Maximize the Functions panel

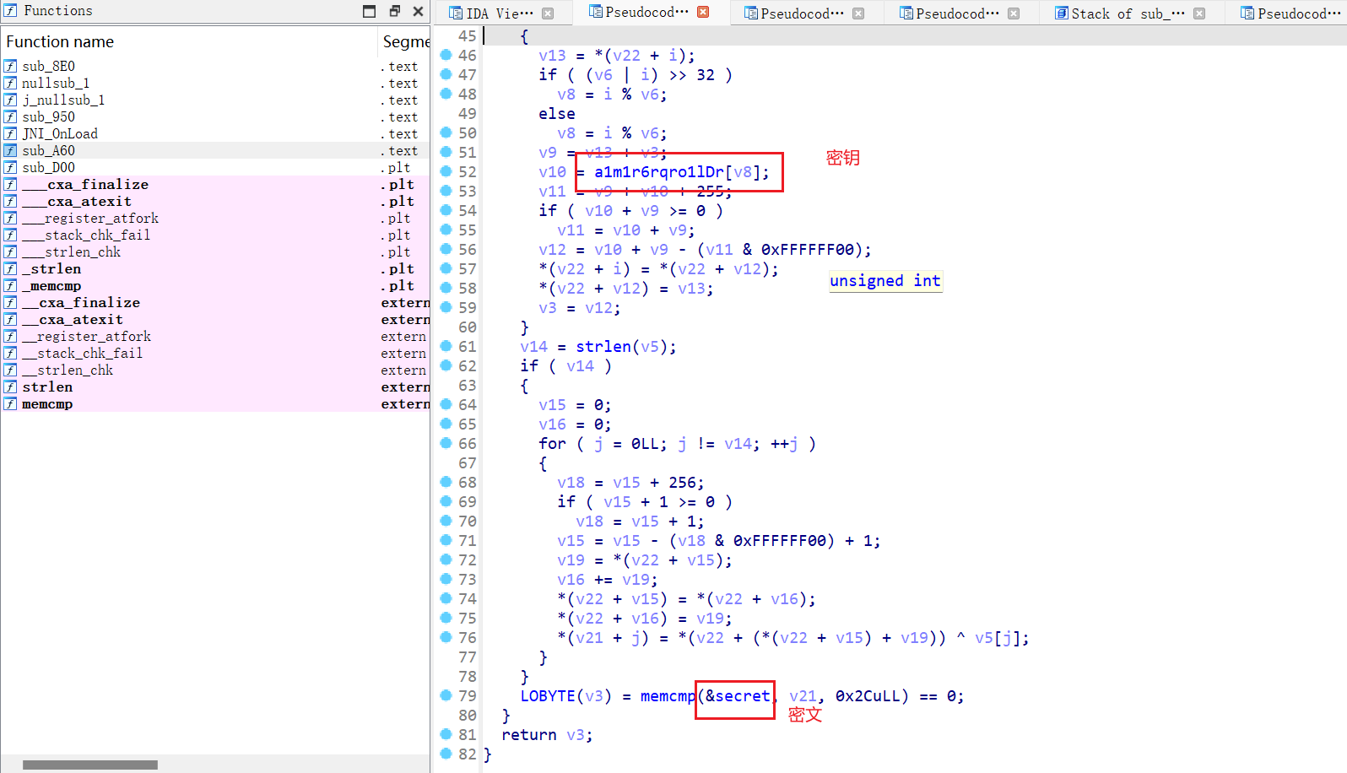(x=369, y=11)
